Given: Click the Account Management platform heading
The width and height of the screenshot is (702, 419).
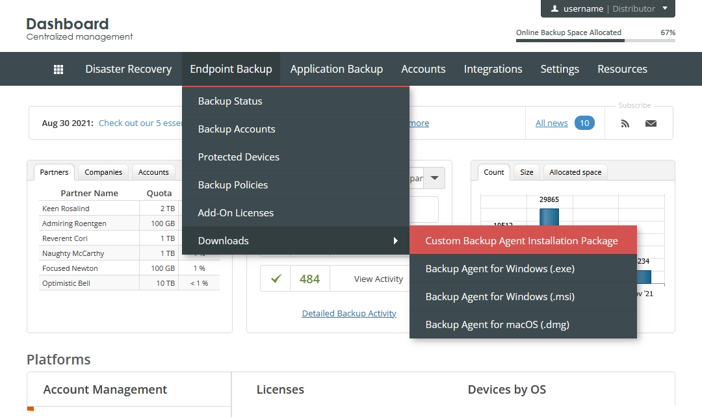Looking at the screenshot, I should coord(105,390).
